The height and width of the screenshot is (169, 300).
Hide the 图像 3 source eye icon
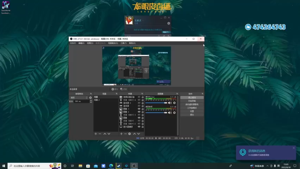pyautogui.click(x=139, y=109)
